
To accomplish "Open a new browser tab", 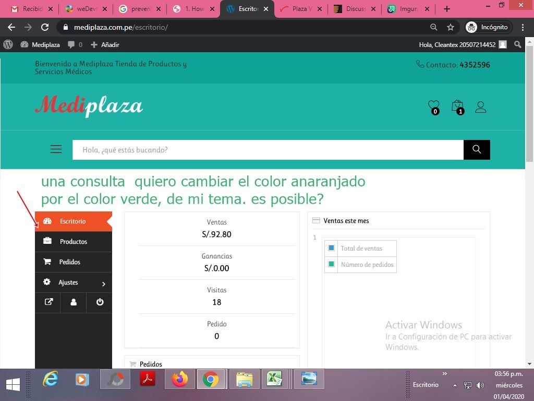I will pyautogui.click(x=447, y=9).
